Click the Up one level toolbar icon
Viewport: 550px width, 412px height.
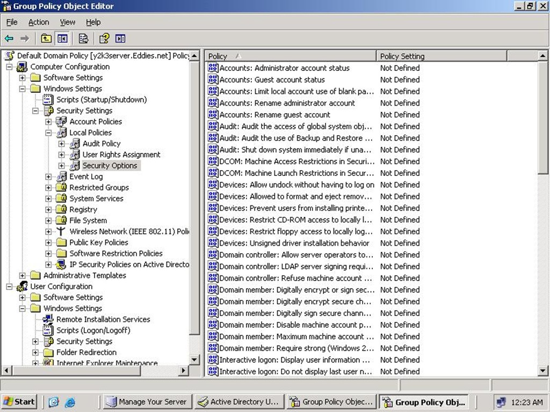click(46, 39)
